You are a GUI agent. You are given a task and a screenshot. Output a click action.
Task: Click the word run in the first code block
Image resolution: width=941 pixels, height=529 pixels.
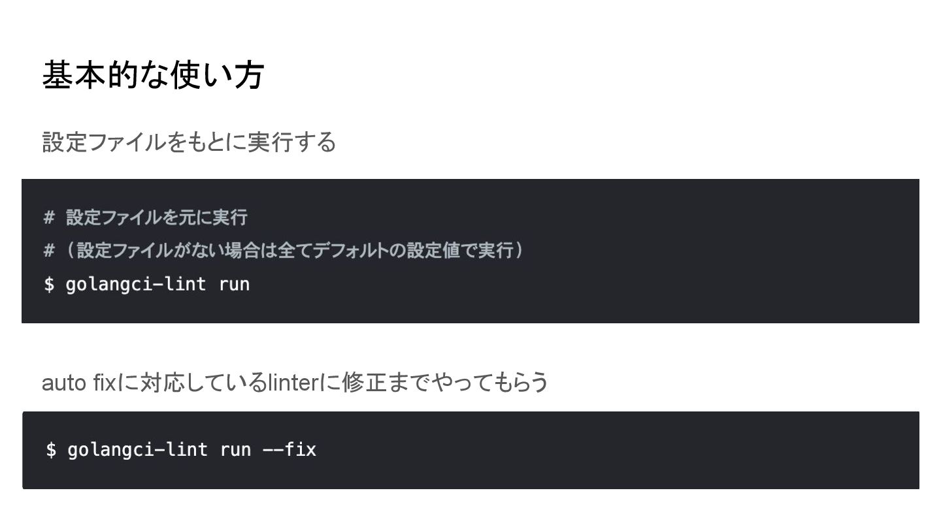[235, 284]
